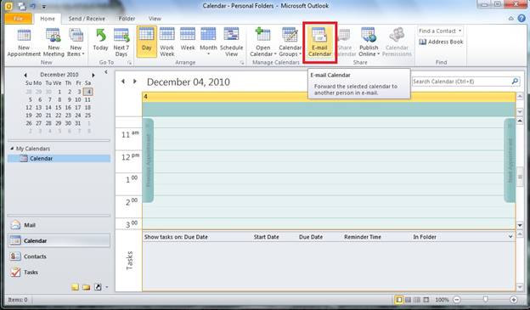Create a New Appointment
The height and width of the screenshot is (310, 530).
24,42
